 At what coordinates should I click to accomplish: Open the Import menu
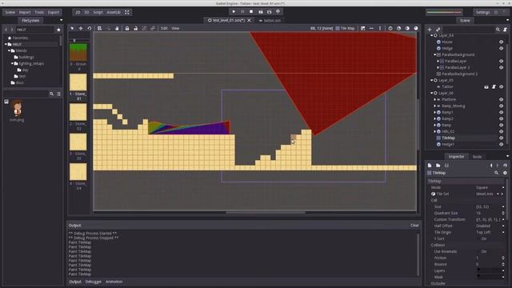[x=25, y=12]
